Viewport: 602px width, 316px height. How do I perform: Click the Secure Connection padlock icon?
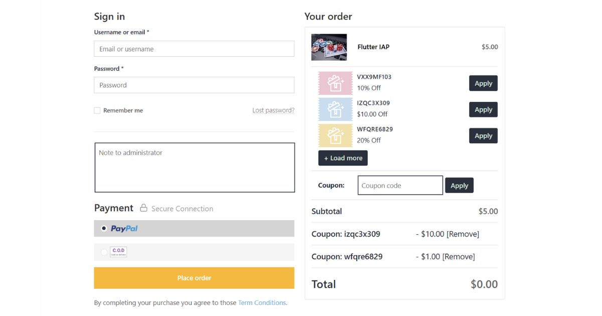(143, 208)
